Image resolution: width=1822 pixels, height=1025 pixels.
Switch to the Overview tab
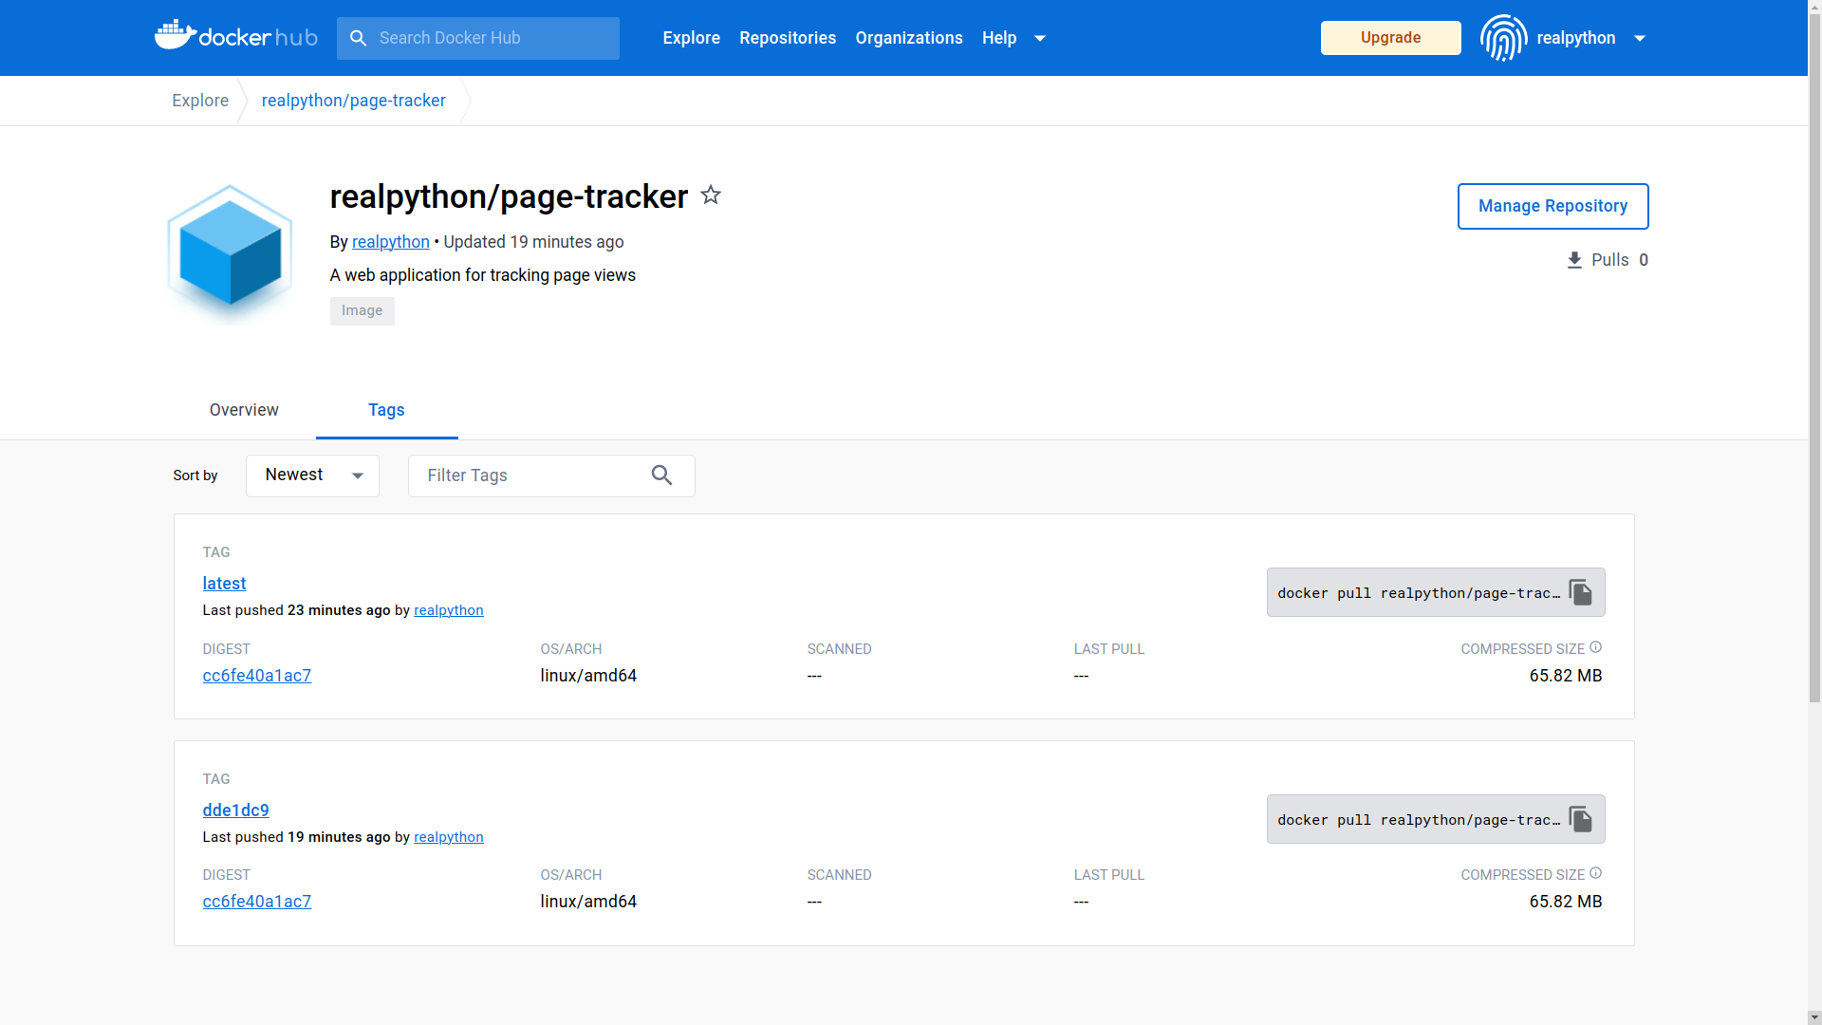pyautogui.click(x=244, y=410)
